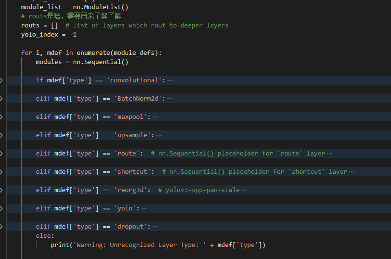Click the 'else:' keyword

pos(45,236)
